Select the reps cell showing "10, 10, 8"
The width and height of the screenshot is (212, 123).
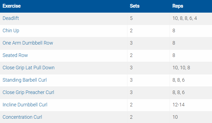(181, 68)
